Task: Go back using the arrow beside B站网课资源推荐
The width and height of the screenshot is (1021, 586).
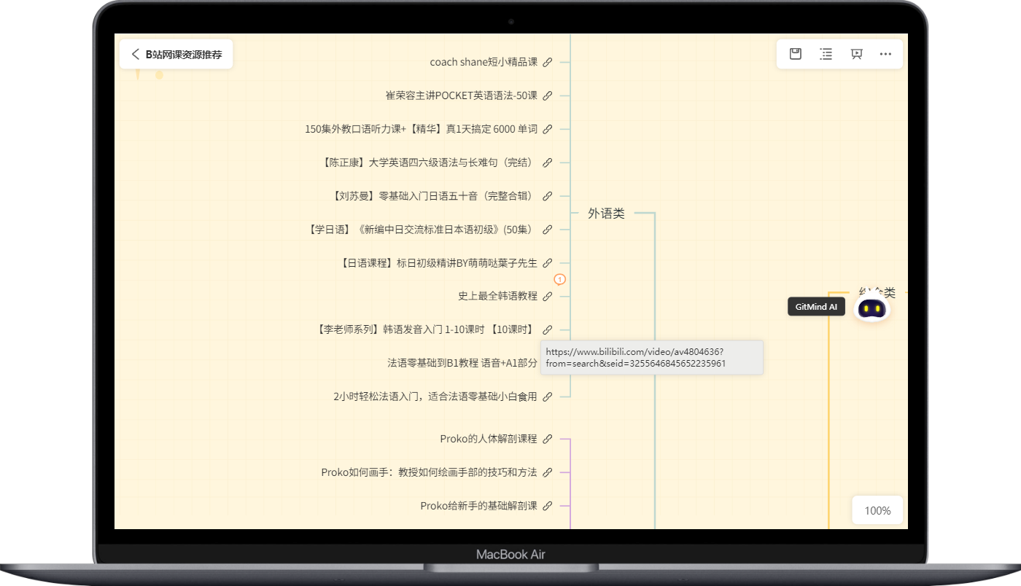Action: tap(135, 54)
